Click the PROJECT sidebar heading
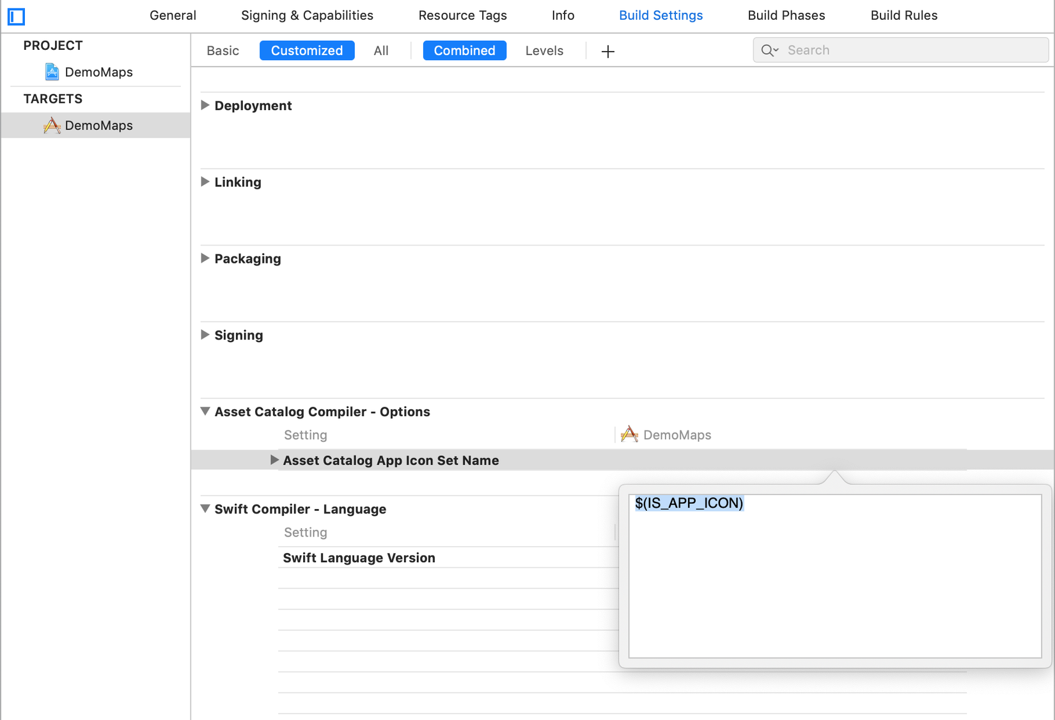Screen dimensions: 1055x720 click(53, 45)
